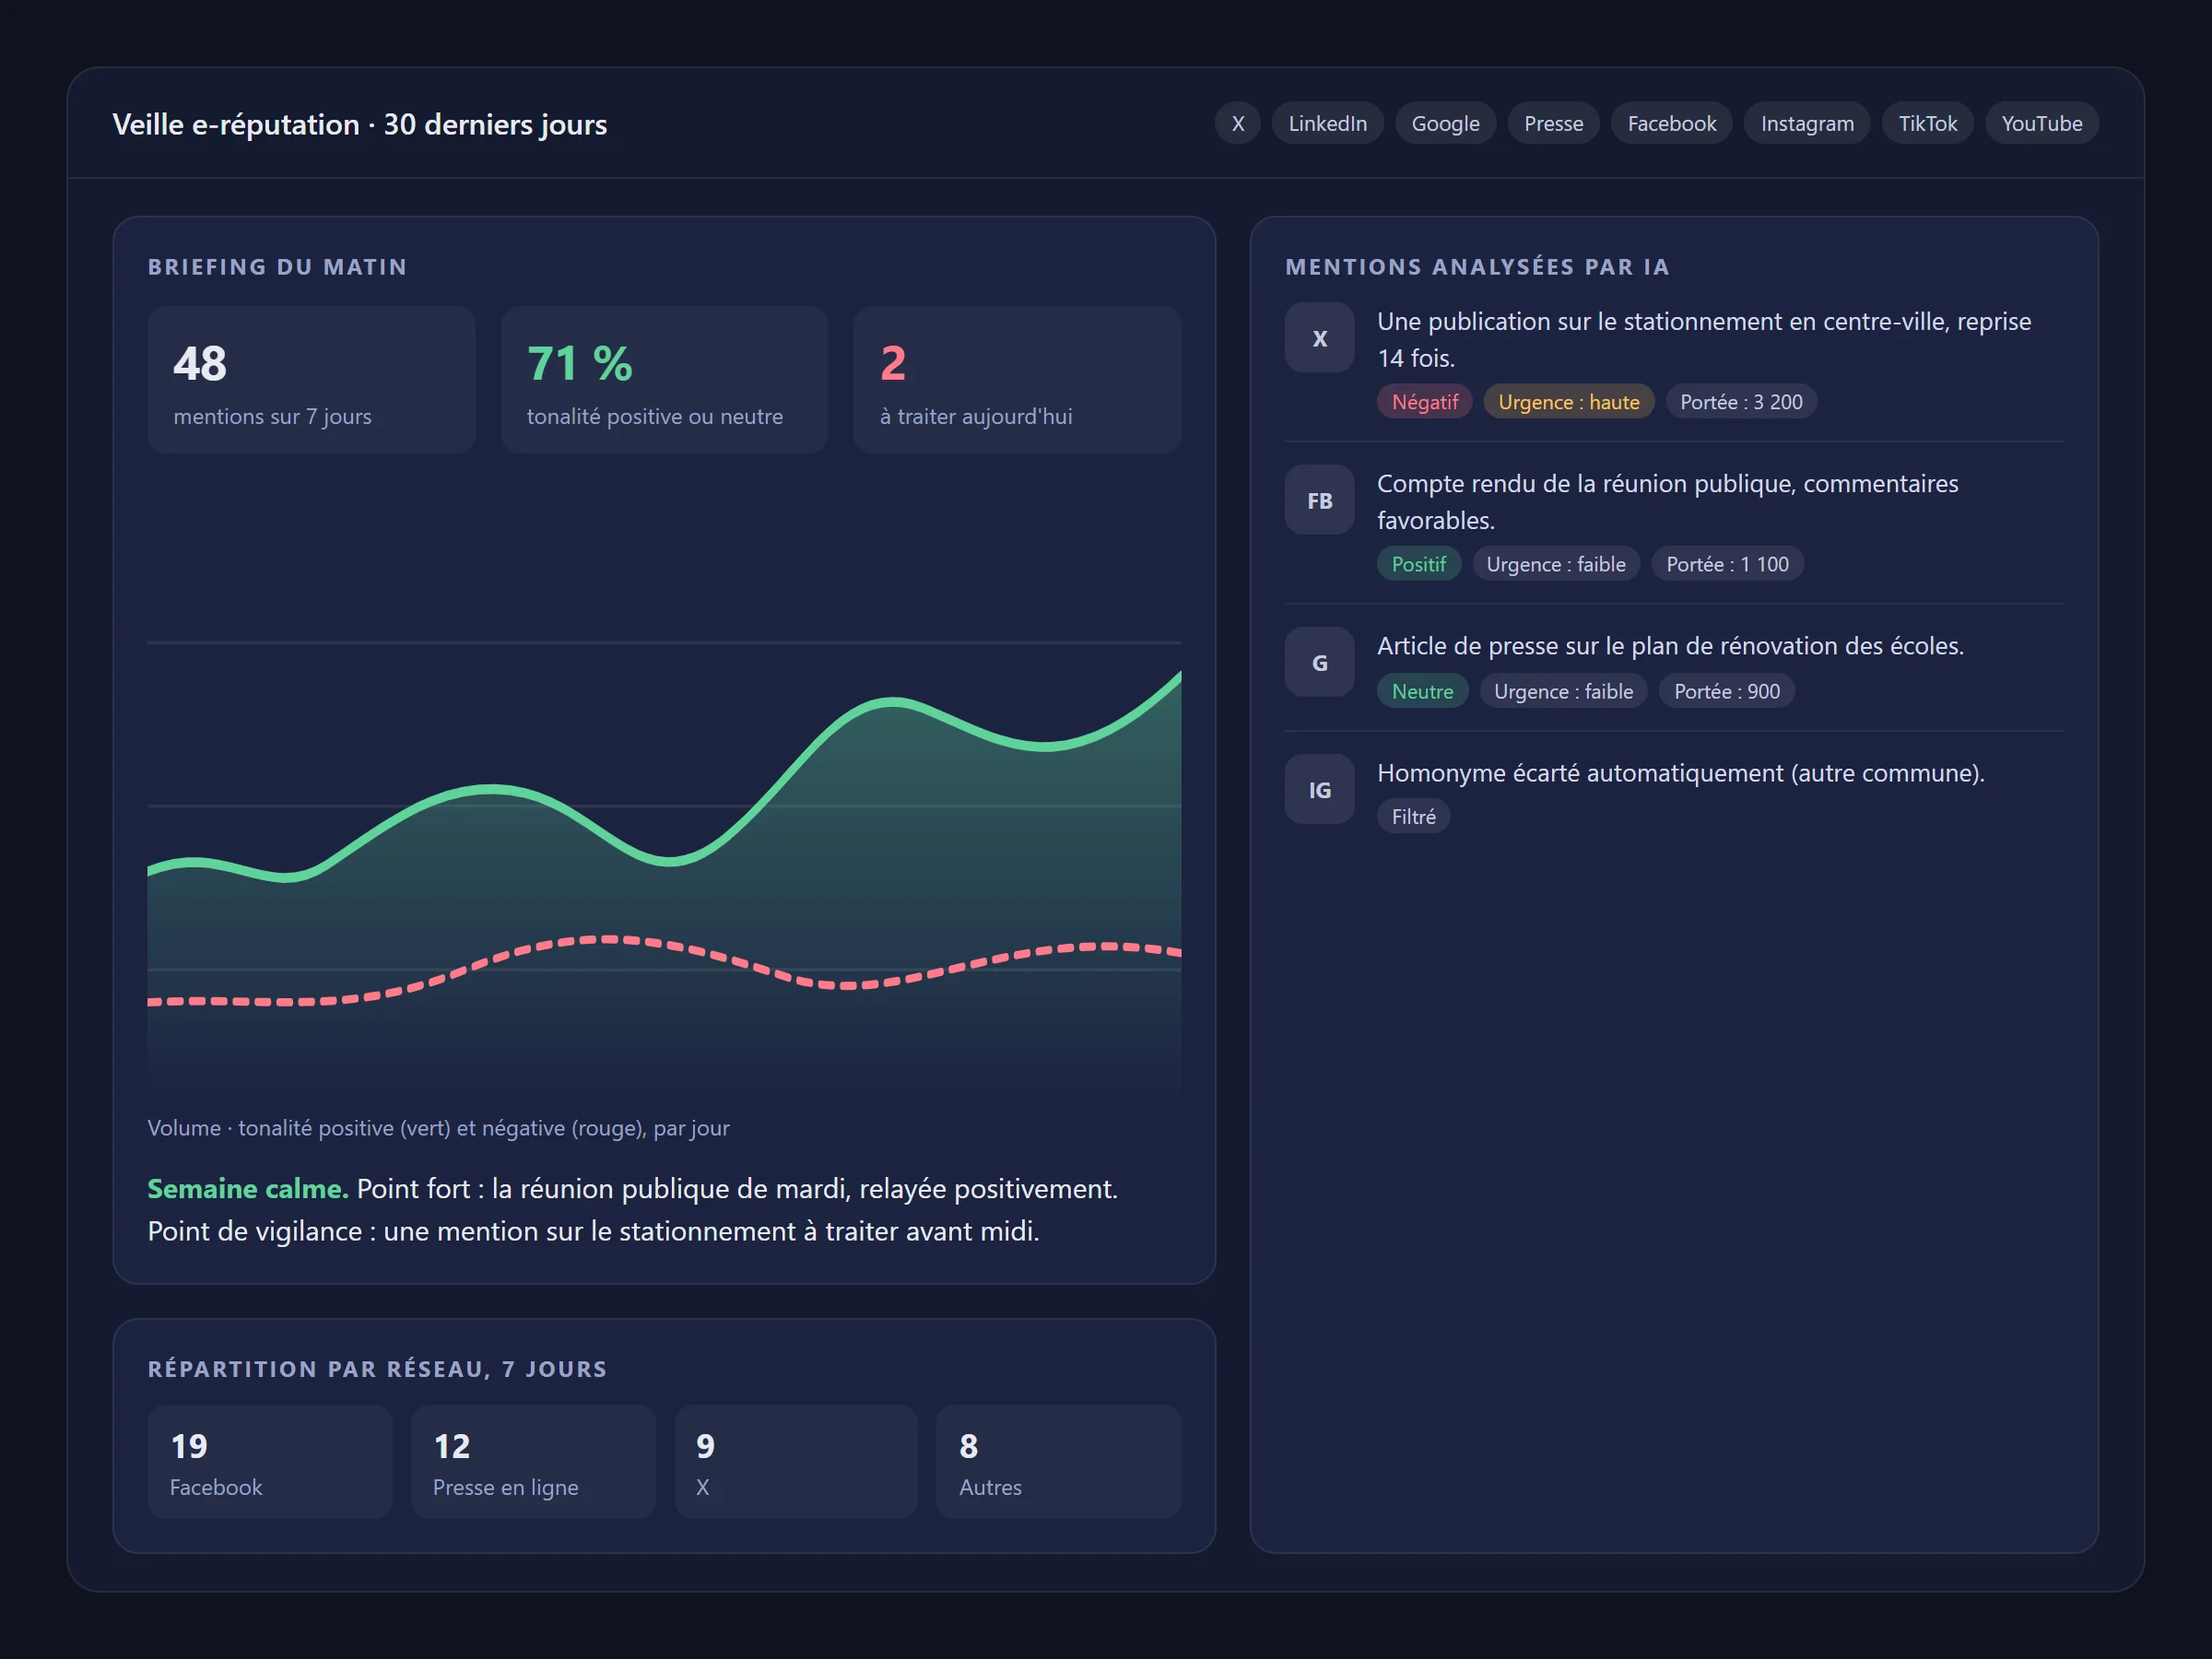The image size is (2212, 1659).
Task: Click the Filtré tag
Action: coord(1413,816)
